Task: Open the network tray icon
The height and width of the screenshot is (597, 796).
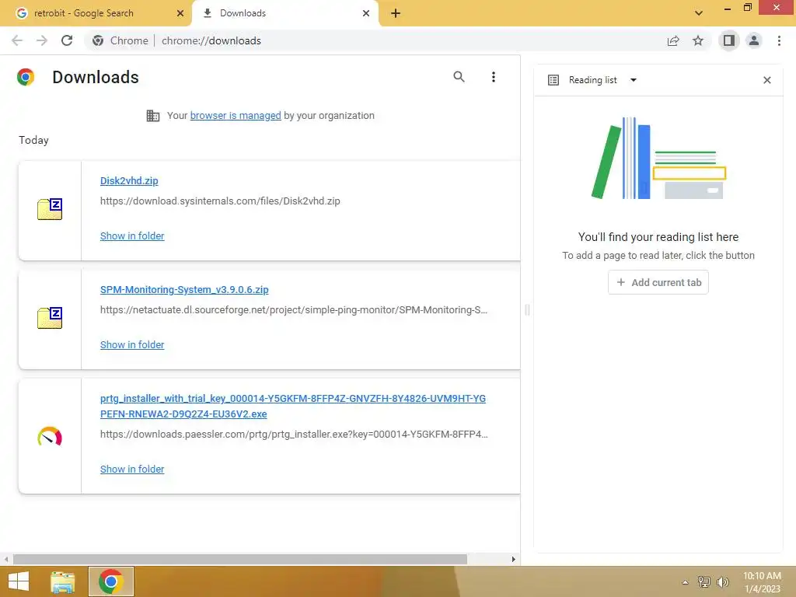Action: click(x=704, y=581)
